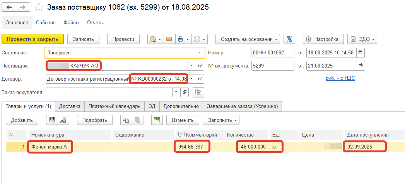Image resolution: width=405 pixels, height=184 pixels.
Task: Open calendar picker for date 21.08.2025
Action: 360,66
